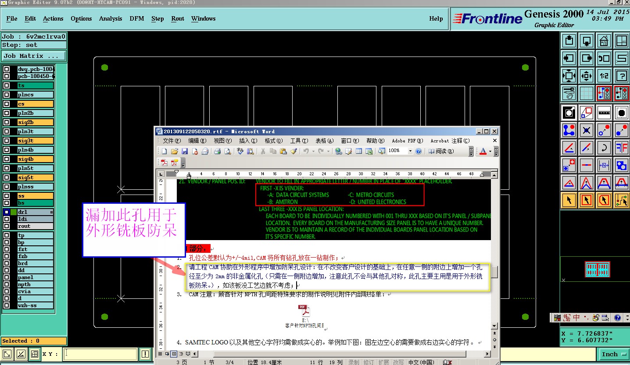
Task: Toggle checkbox for layer rout
Action: (x=7, y=227)
